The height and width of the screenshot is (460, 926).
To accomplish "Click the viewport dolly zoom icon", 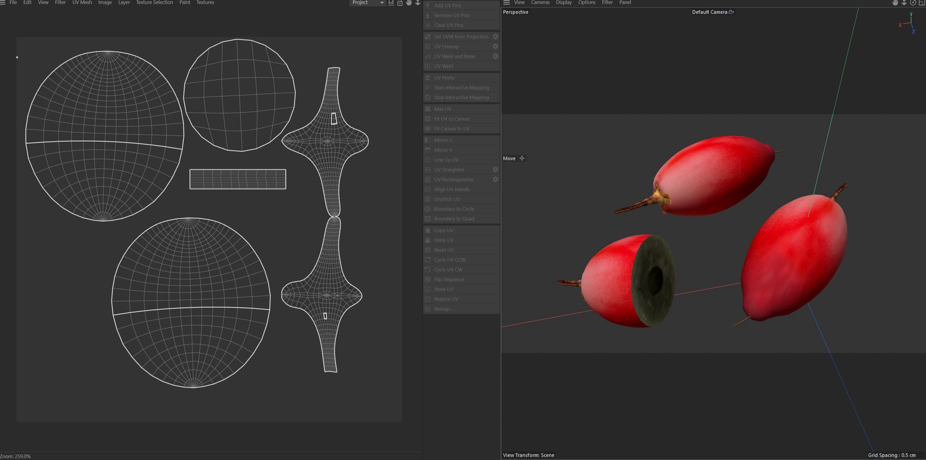I will pyautogui.click(x=904, y=3).
